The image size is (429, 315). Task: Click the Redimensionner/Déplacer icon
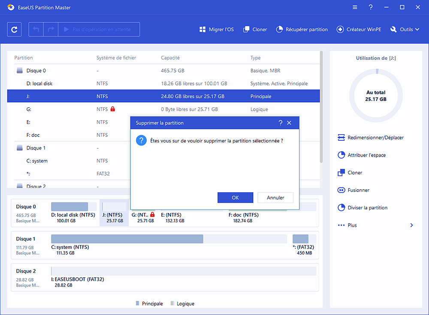click(341, 137)
